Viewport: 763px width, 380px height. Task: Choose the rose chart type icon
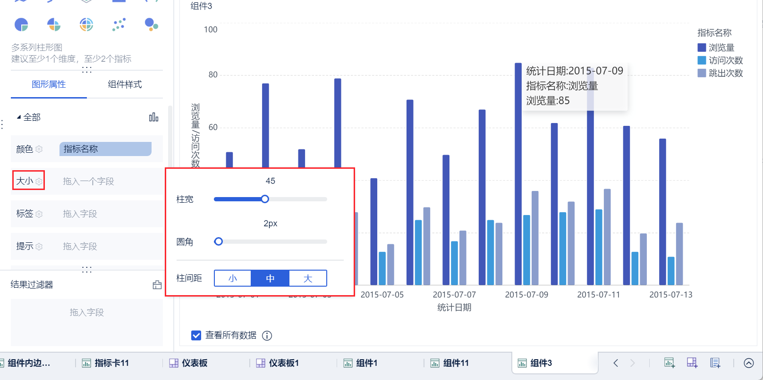point(54,25)
